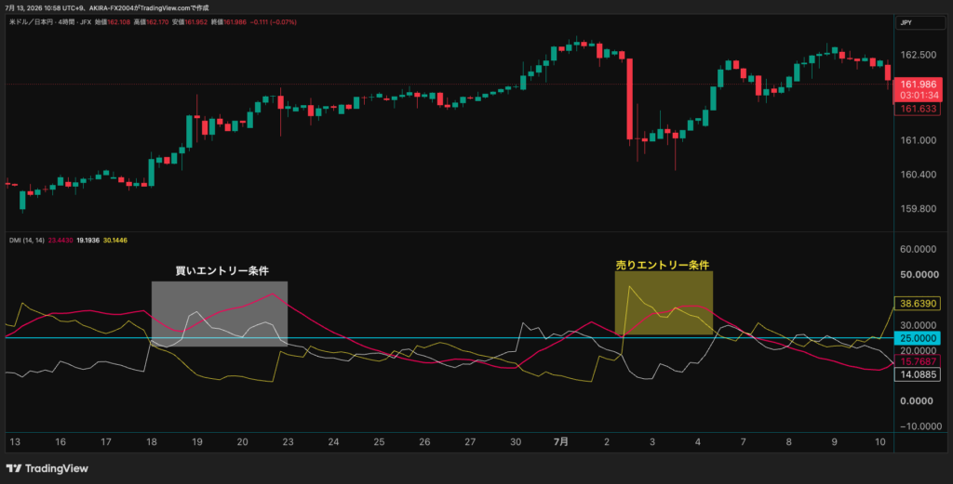Click the 安値161.952 low value

(190, 22)
